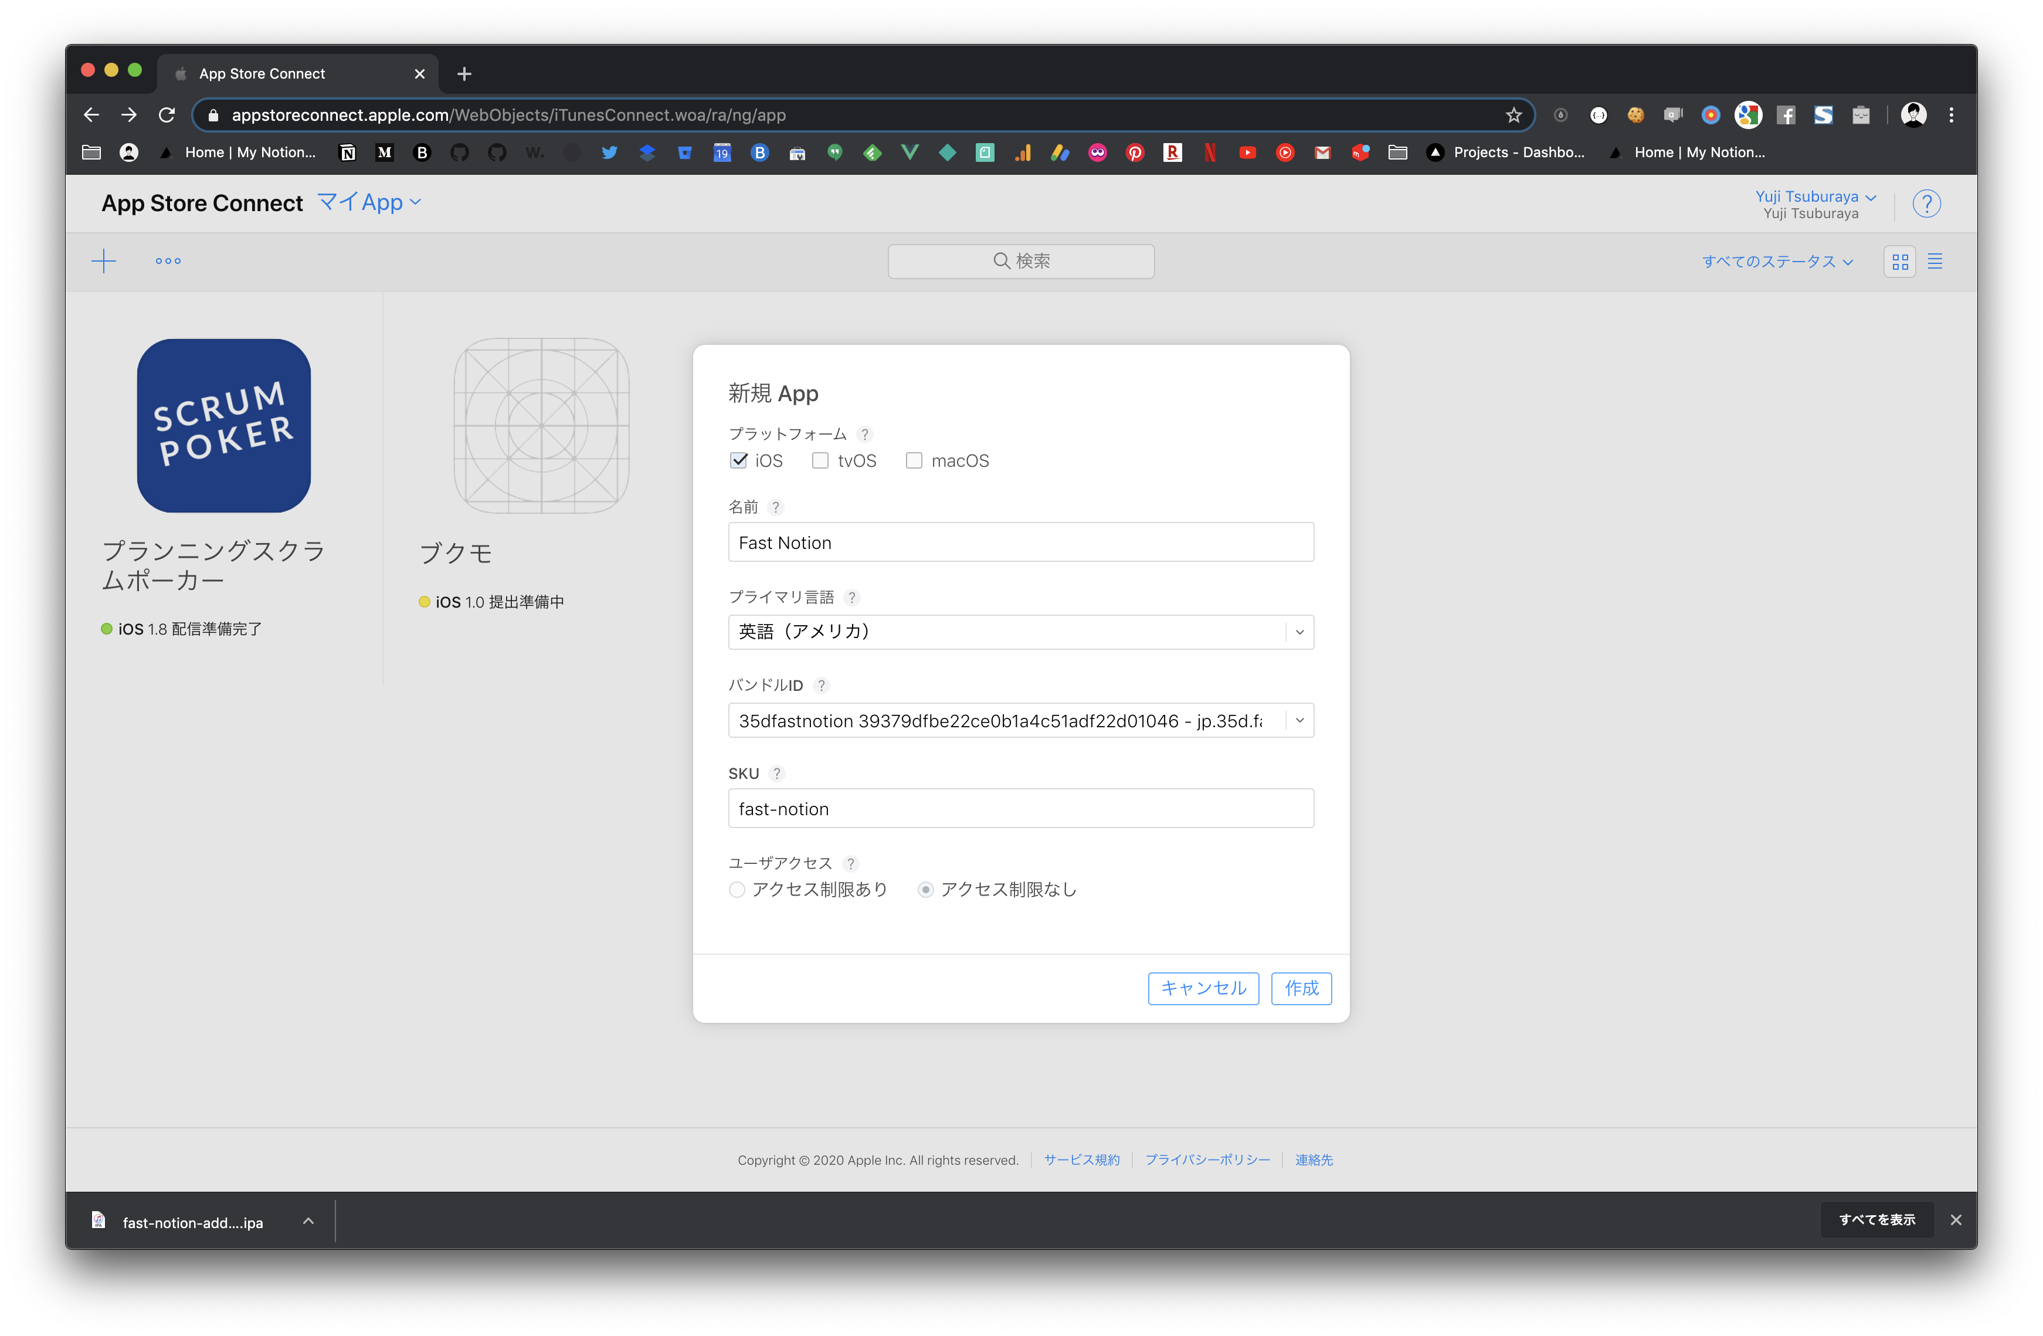The image size is (2043, 1336).
Task: Switch to list view layout
Action: [1935, 262]
